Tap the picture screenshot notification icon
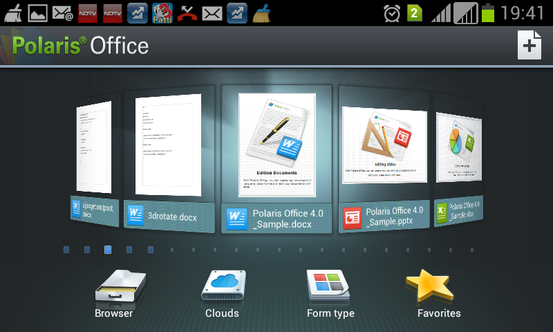 click(37, 13)
